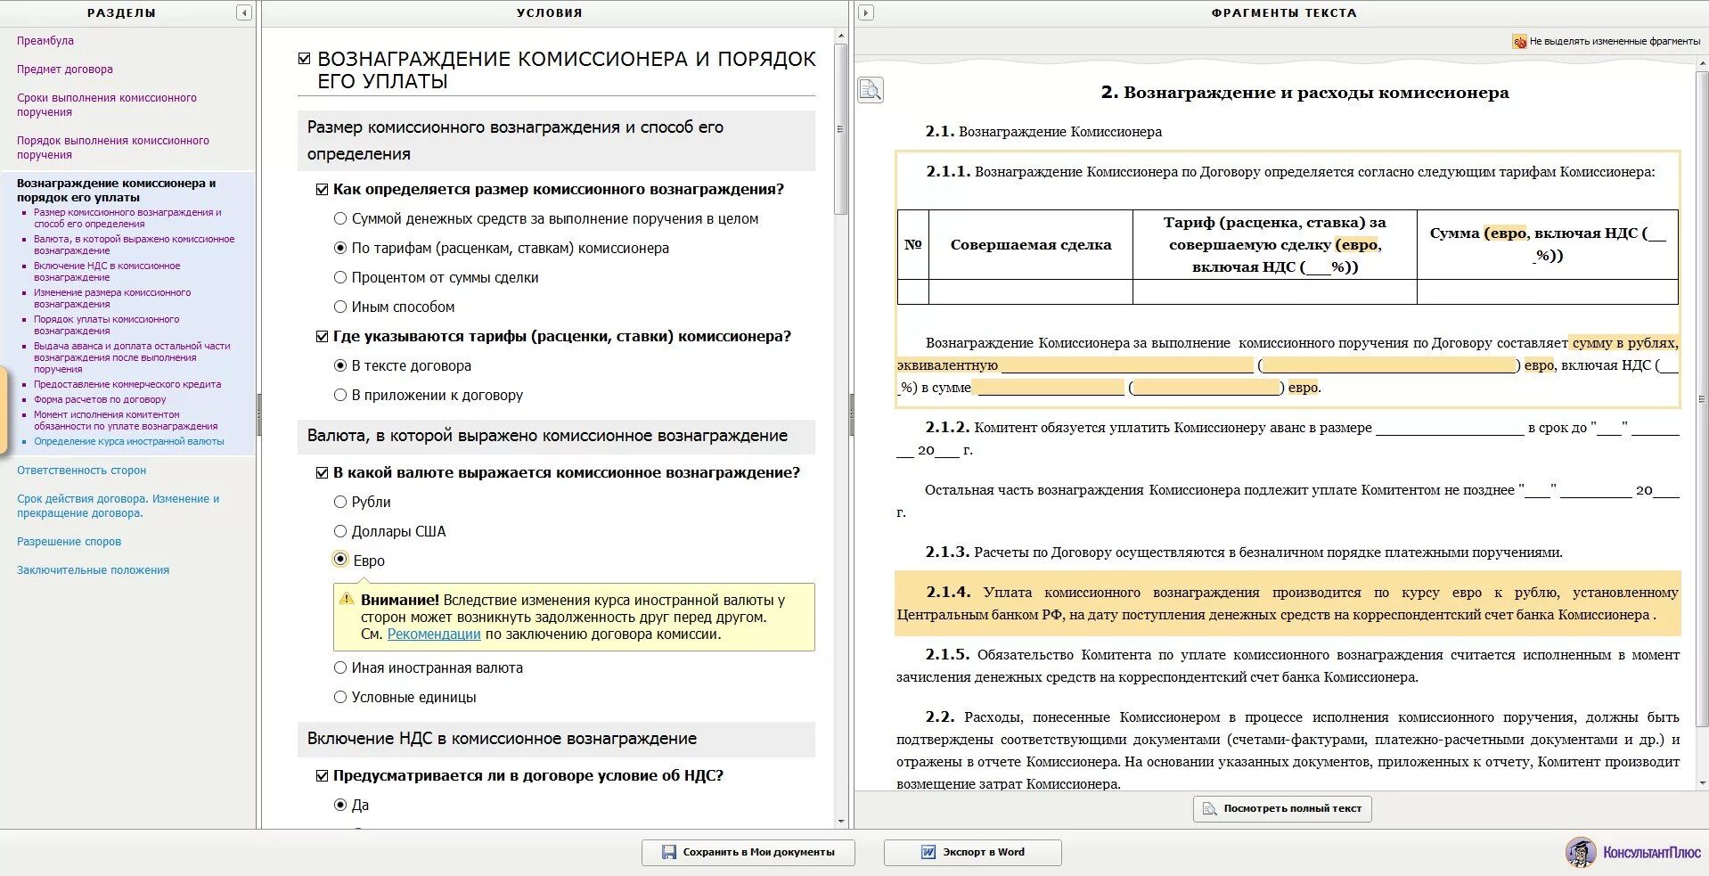The image size is (1709, 876).
Task: Click Экспорт в Word button
Action: pos(972,852)
